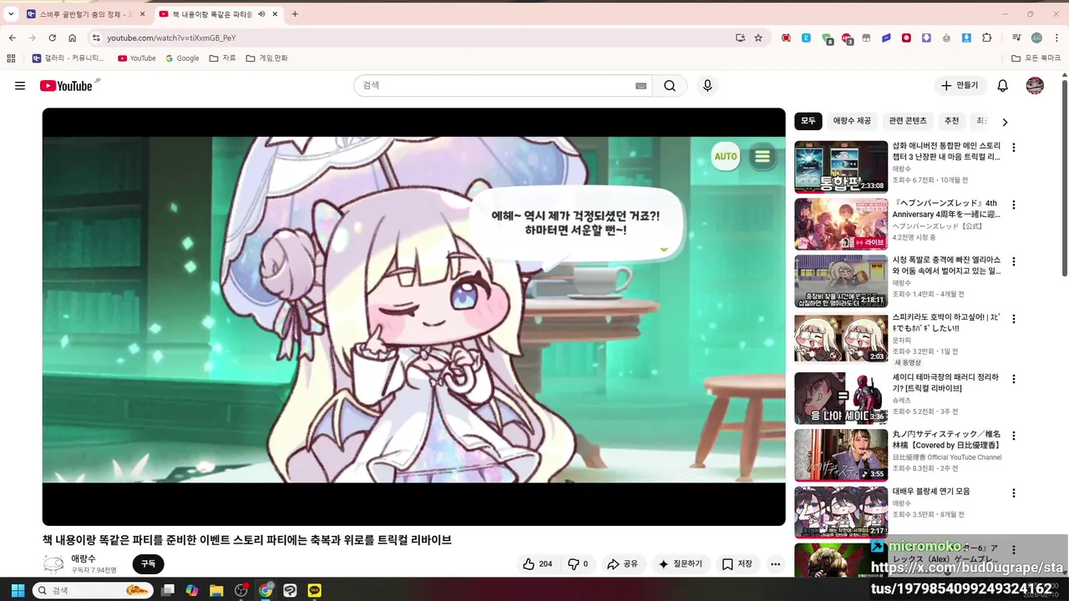Open the Windows Start menu
Screen dimensions: 1069x601
(x=18, y=590)
